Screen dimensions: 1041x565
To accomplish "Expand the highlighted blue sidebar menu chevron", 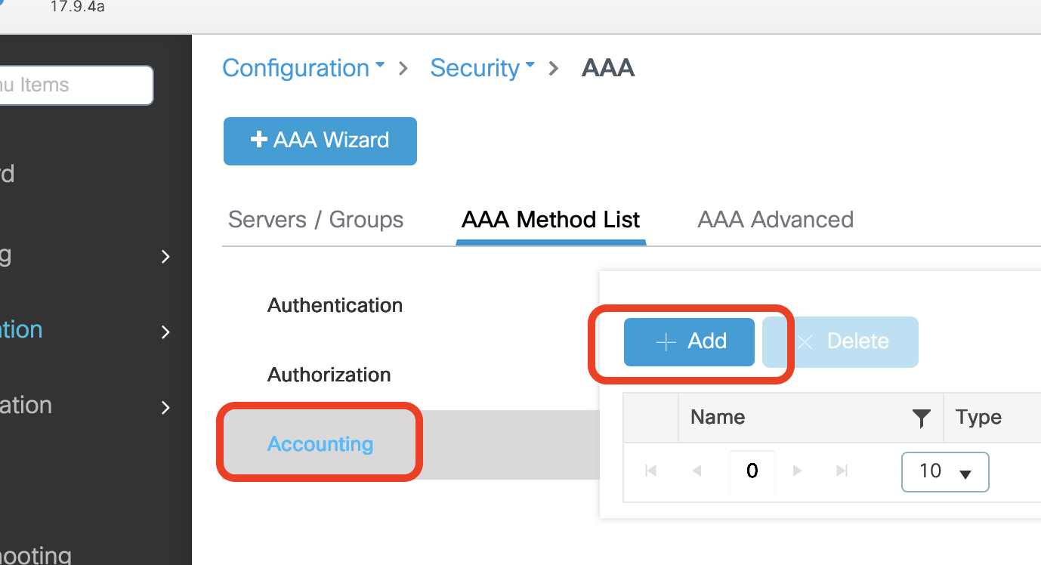I will [x=165, y=332].
